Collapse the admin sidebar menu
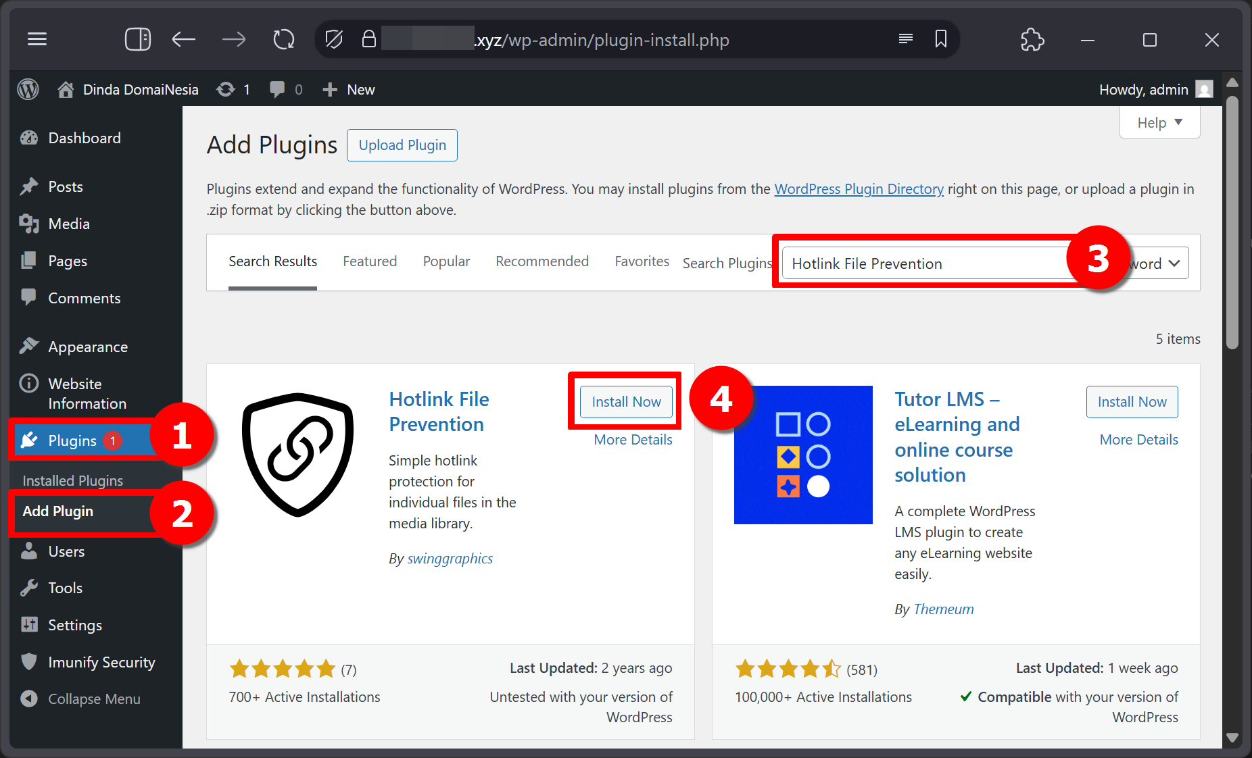The width and height of the screenshot is (1252, 758). pyautogui.click(x=94, y=699)
